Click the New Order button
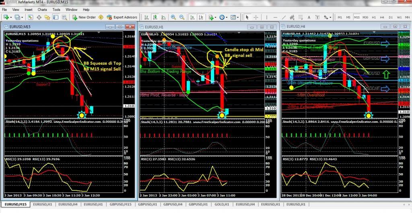The width and height of the screenshot is (412, 213). pyautogui.click(x=84, y=17)
